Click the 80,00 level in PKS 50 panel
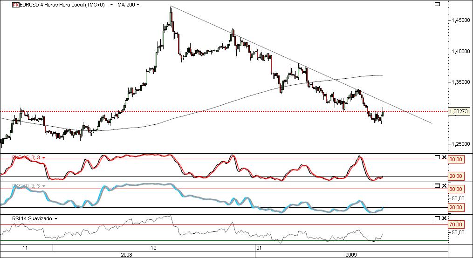The height and width of the screenshot is (258, 473). point(456,189)
